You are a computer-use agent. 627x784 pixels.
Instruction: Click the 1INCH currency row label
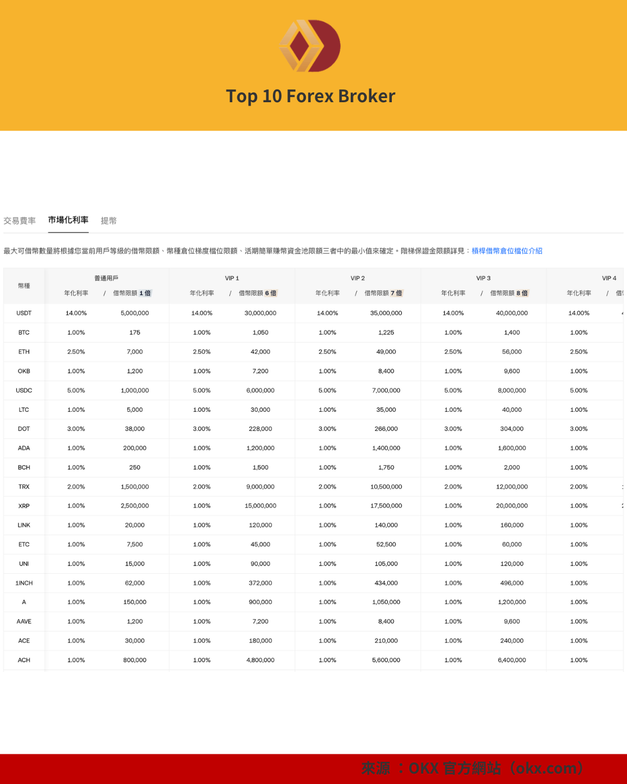[24, 583]
